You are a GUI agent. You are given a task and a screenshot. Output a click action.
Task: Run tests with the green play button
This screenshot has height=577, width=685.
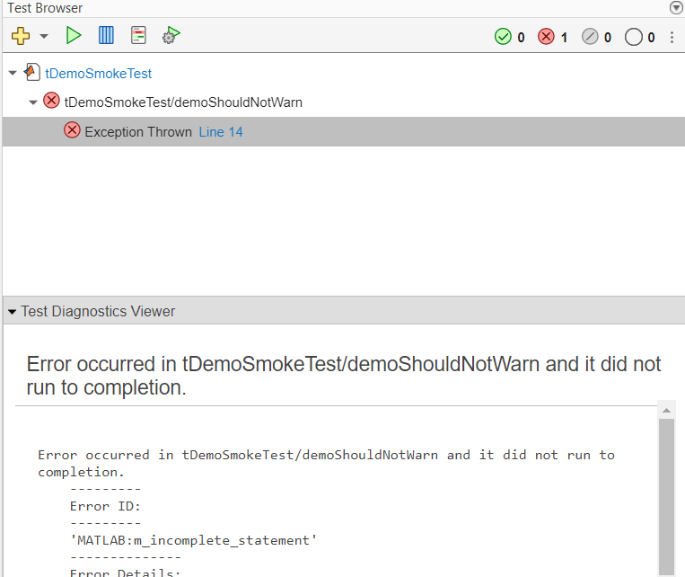pos(74,36)
